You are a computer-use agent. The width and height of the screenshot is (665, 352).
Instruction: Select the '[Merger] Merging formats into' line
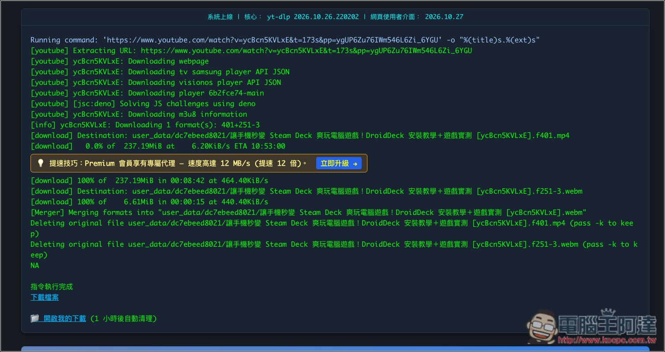[x=309, y=212]
